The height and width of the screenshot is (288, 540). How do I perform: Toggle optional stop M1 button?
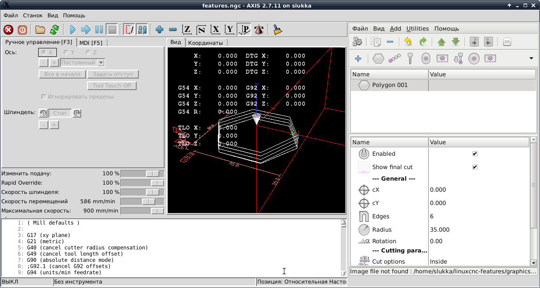[x=142, y=30]
